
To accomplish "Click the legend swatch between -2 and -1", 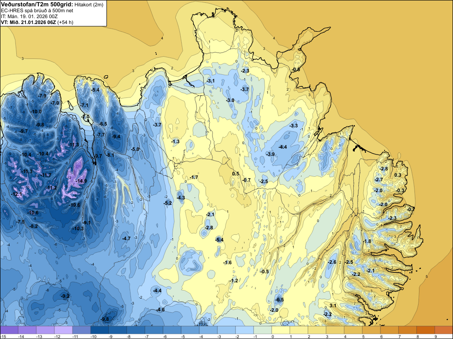I will [x=245, y=330].
